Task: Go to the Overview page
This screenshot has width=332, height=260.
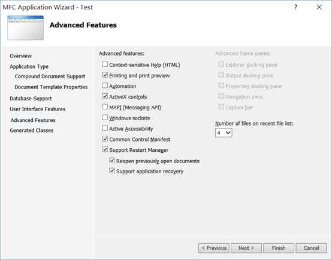Action: point(20,56)
